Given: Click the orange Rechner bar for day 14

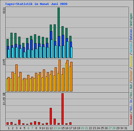Looking at the screenshot, I should (60, 75).
